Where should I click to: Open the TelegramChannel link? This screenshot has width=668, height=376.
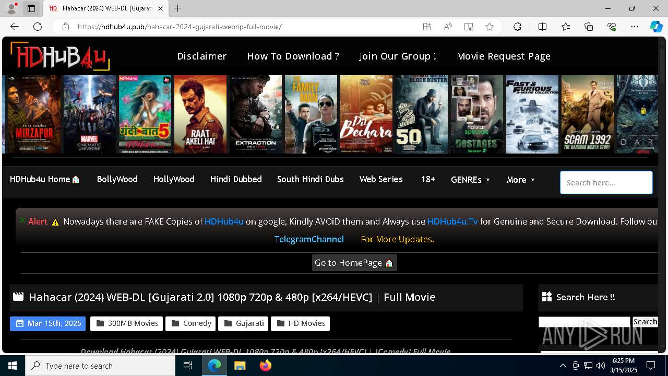click(x=309, y=239)
